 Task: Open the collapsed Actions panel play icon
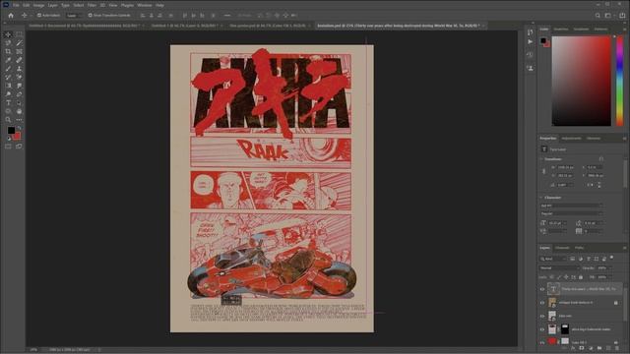(x=530, y=41)
